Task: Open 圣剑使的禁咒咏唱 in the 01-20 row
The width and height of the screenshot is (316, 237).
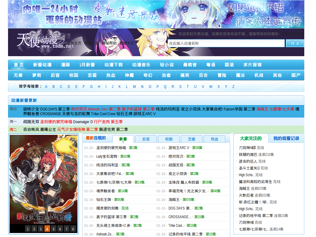Action: point(111,148)
